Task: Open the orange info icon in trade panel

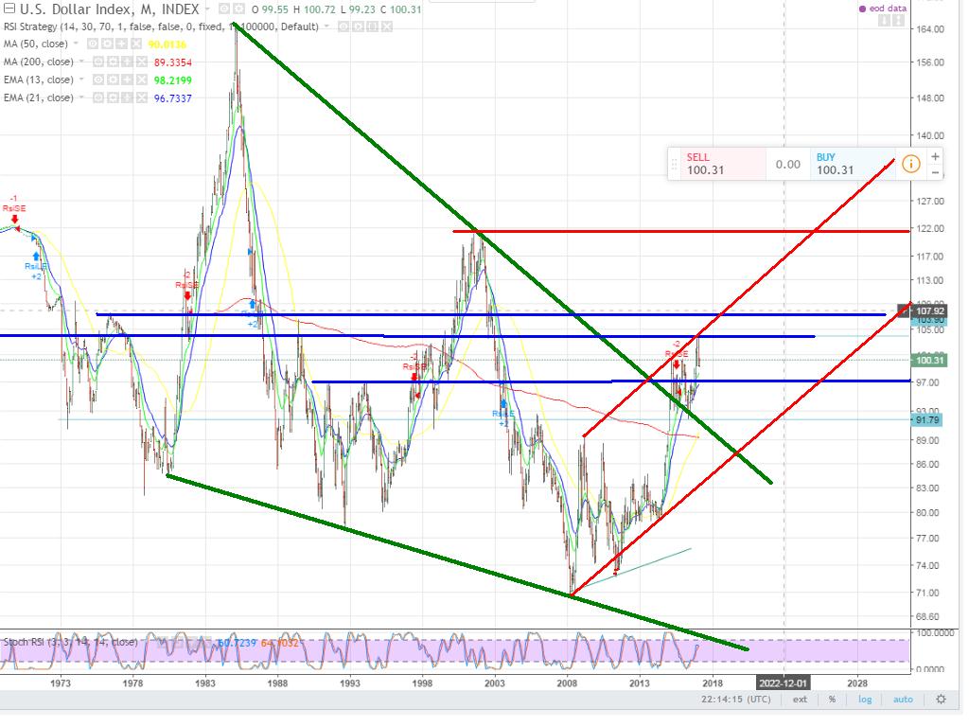Action: [911, 164]
